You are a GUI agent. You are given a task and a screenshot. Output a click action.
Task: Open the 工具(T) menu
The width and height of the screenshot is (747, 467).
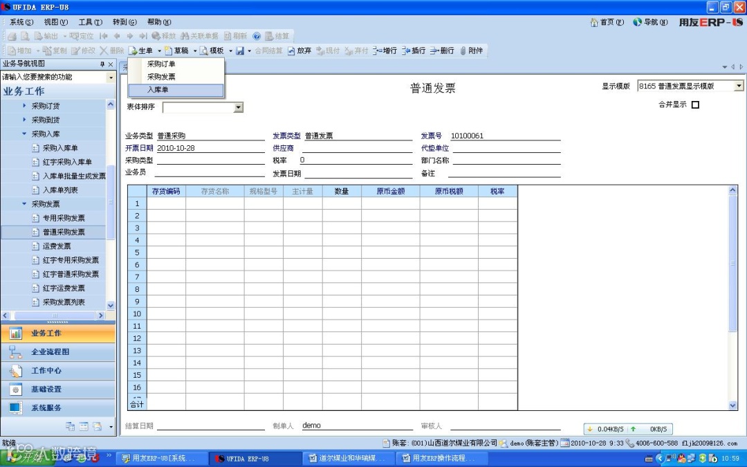coord(90,22)
